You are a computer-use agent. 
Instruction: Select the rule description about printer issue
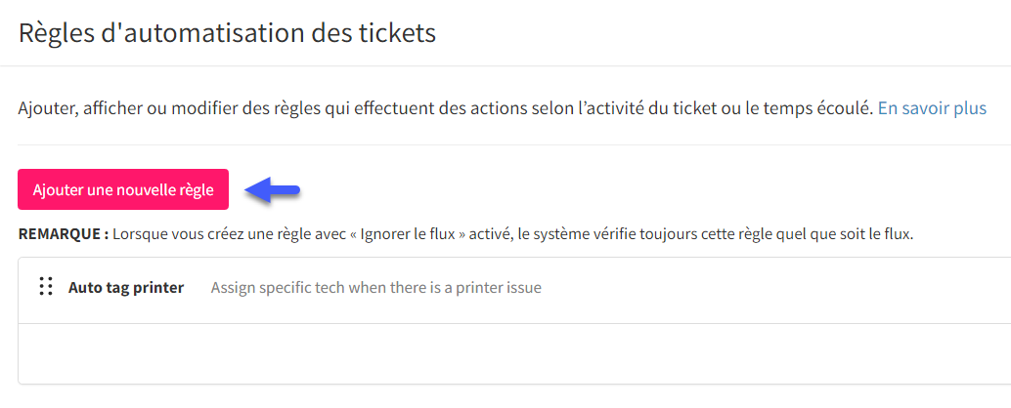coord(375,288)
